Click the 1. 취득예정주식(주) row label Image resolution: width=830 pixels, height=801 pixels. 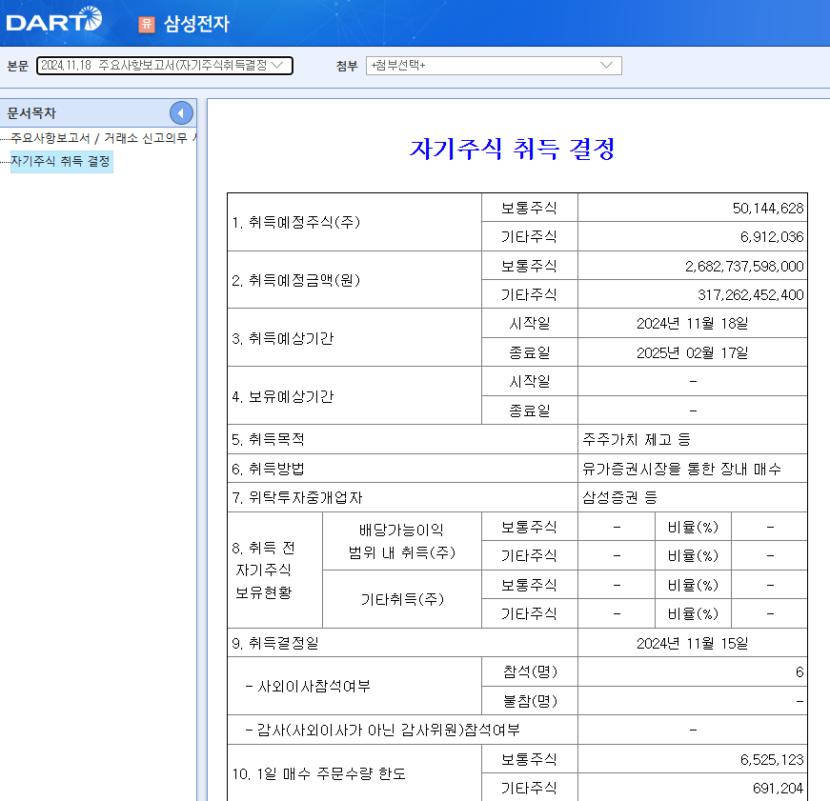[296, 222]
